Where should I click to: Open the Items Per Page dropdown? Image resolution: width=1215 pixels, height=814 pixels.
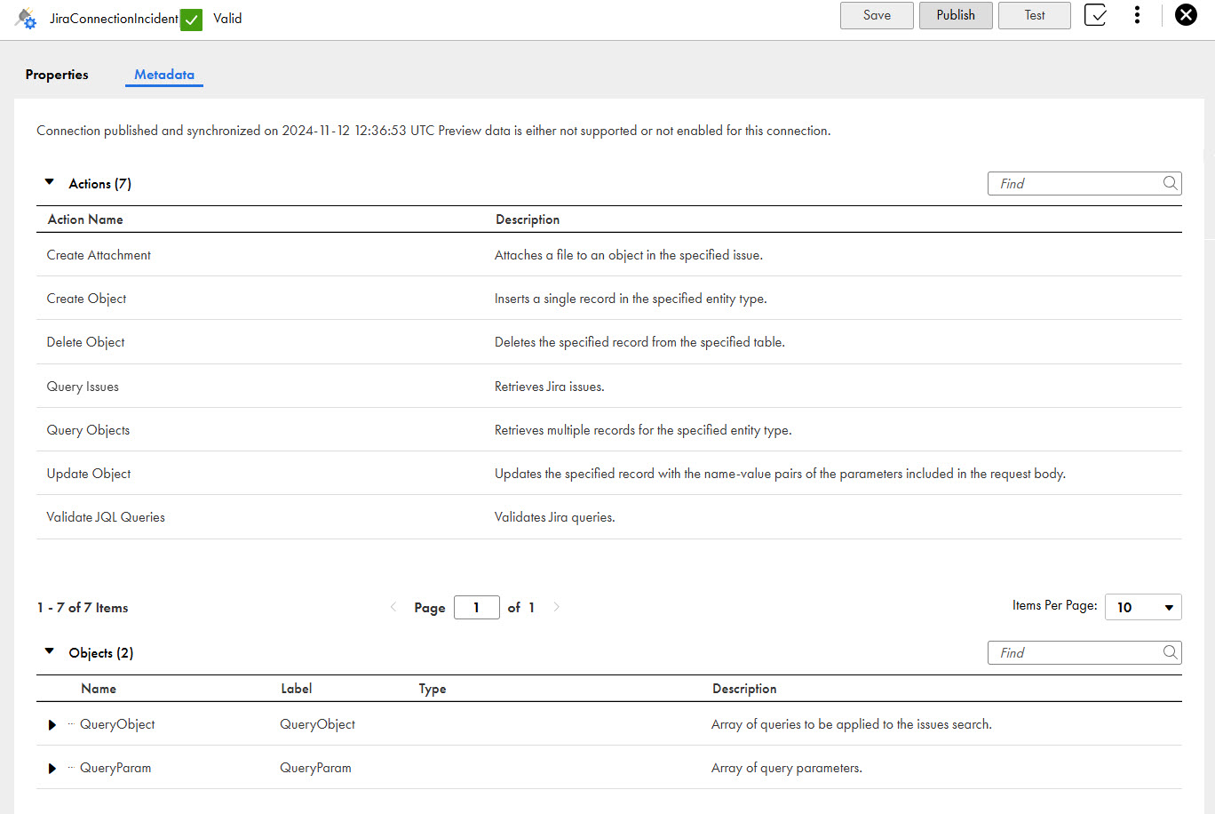[x=1143, y=607]
